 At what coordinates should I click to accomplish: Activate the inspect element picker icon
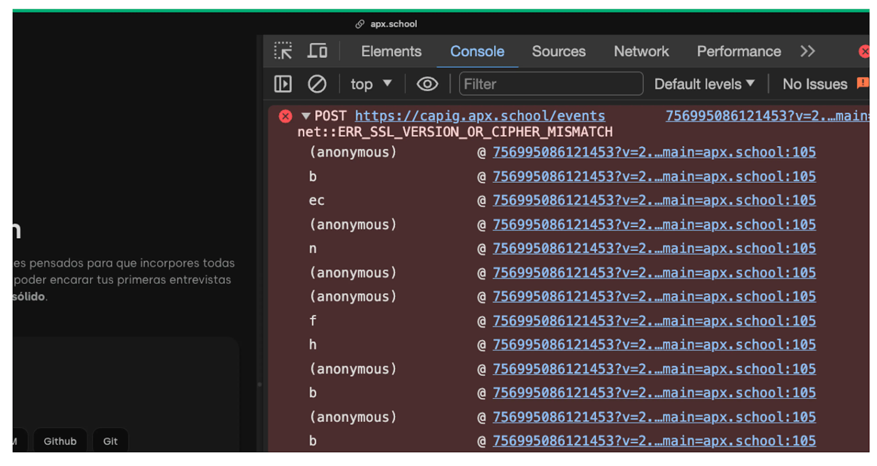point(283,51)
